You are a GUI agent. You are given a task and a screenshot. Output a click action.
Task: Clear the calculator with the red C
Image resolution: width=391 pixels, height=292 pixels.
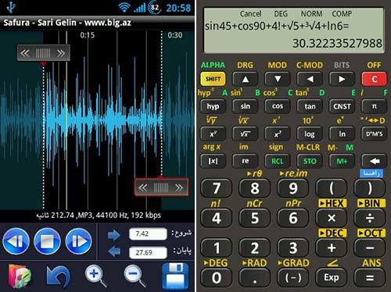click(374, 79)
